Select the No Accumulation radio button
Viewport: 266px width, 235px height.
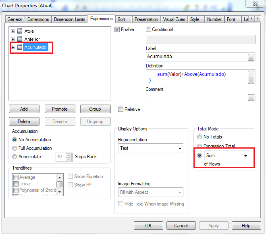(x=15, y=140)
